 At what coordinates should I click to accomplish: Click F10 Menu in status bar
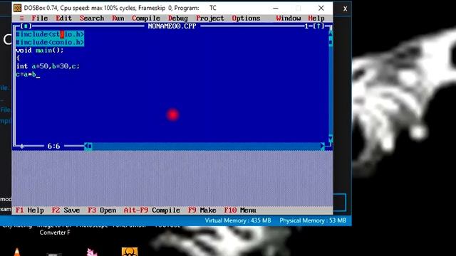pos(240,210)
